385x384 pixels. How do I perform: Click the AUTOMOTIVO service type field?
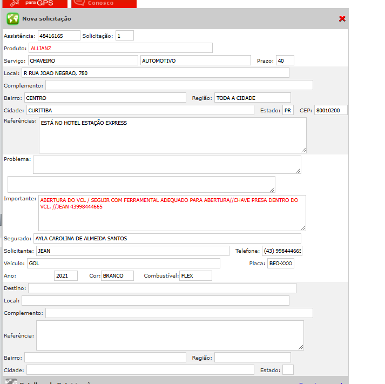(x=195, y=60)
